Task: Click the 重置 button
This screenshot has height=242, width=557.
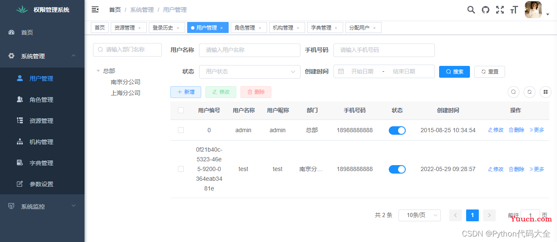Action: (489, 71)
